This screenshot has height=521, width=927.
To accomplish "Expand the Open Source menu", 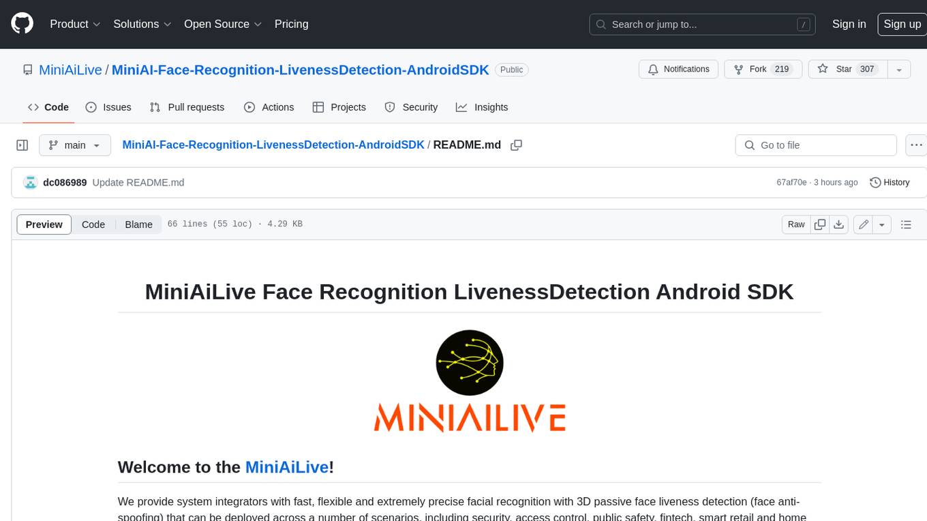I will pyautogui.click(x=223, y=24).
